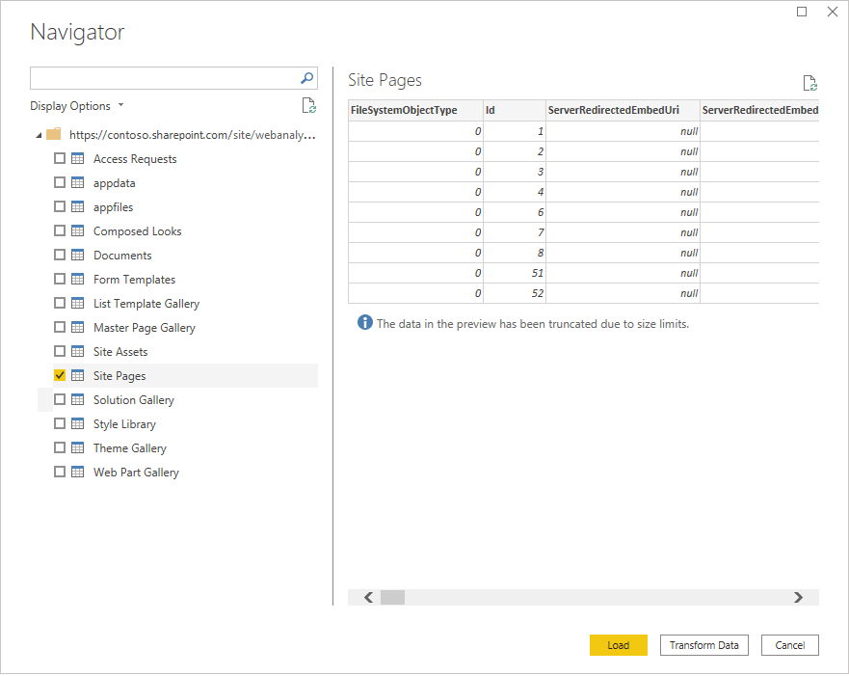The width and height of the screenshot is (849, 676).
Task: Refresh the Site Pages preview using its refresh icon
Action: click(809, 83)
